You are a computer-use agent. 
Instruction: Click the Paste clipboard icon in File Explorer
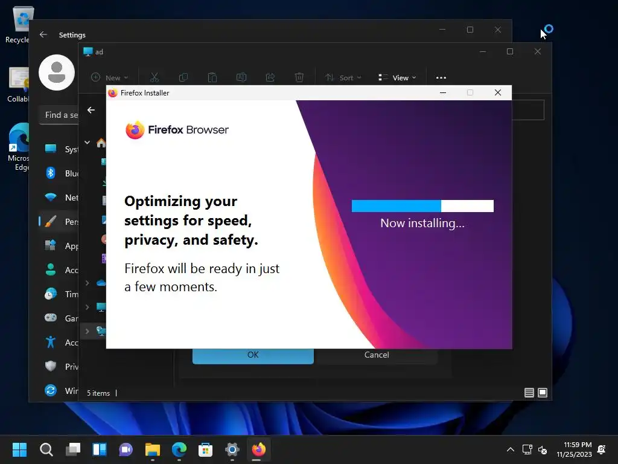[x=212, y=77]
